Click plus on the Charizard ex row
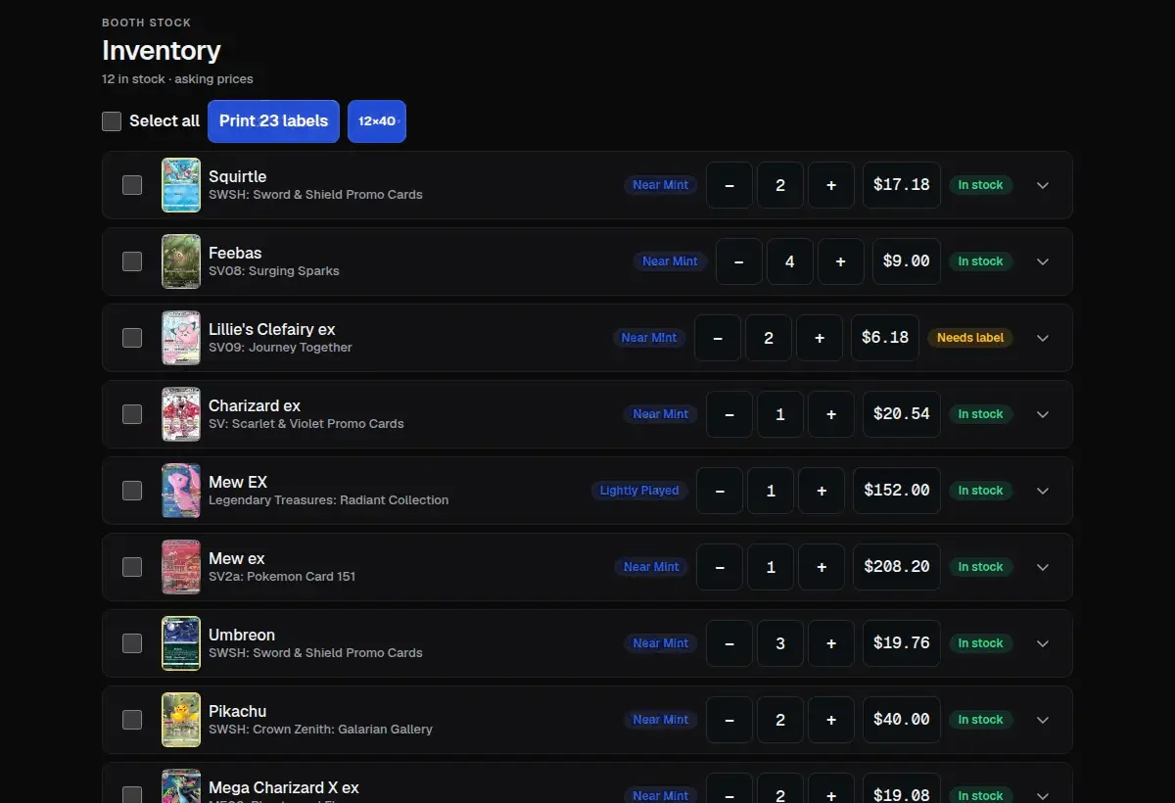This screenshot has height=803, width=1175. [x=831, y=414]
